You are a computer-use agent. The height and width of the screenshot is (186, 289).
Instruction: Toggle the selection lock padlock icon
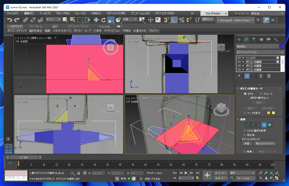[x=79, y=173]
